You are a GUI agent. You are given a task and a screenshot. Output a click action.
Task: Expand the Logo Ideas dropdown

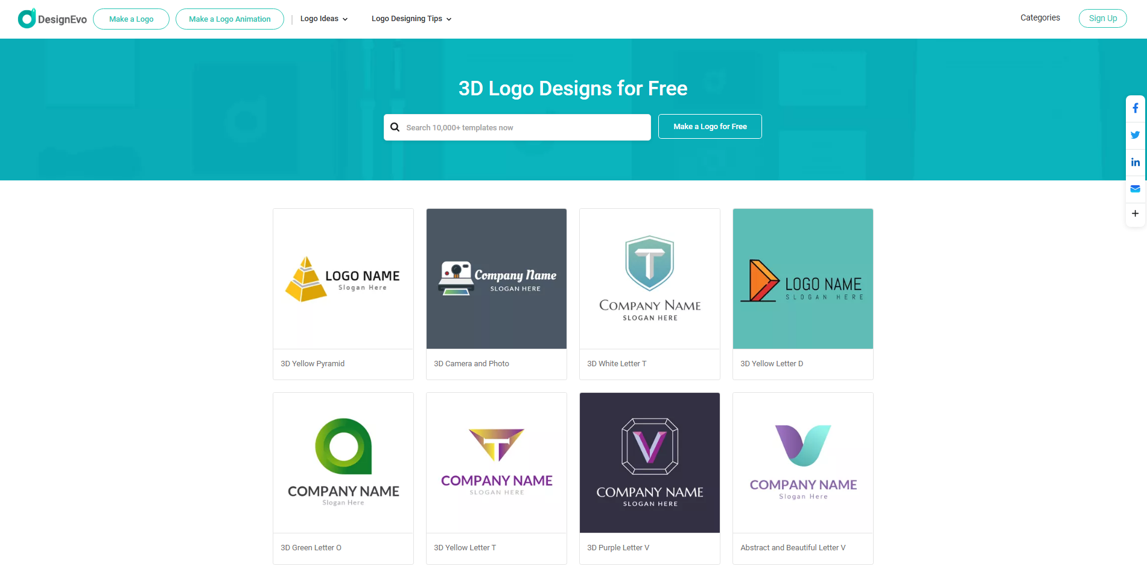(x=324, y=19)
